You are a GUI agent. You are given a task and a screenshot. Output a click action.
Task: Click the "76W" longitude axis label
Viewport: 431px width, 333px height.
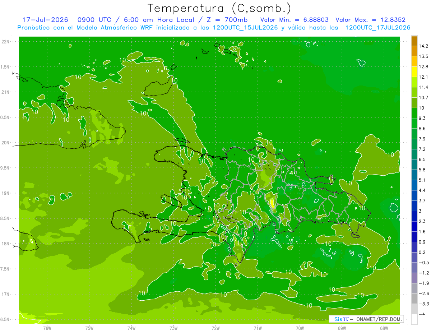(x=47, y=328)
